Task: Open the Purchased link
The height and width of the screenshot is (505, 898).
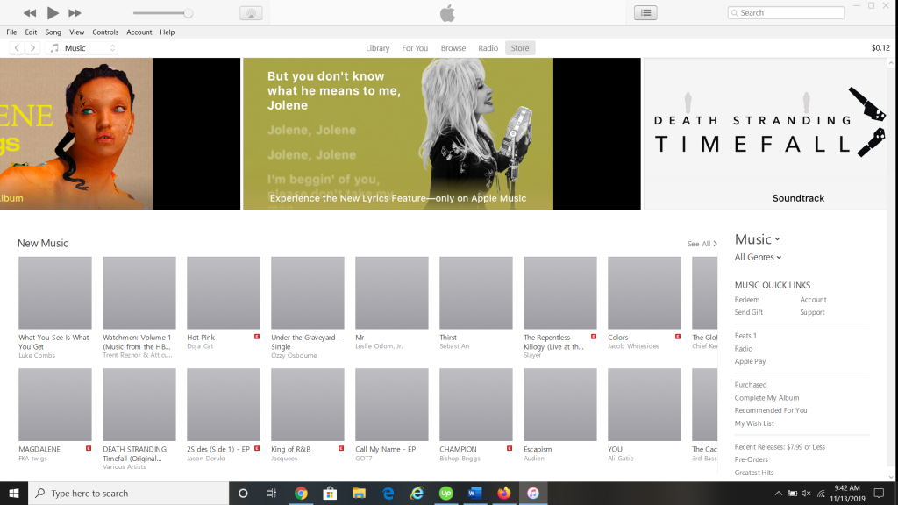Action: pyautogui.click(x=751, y=385)
